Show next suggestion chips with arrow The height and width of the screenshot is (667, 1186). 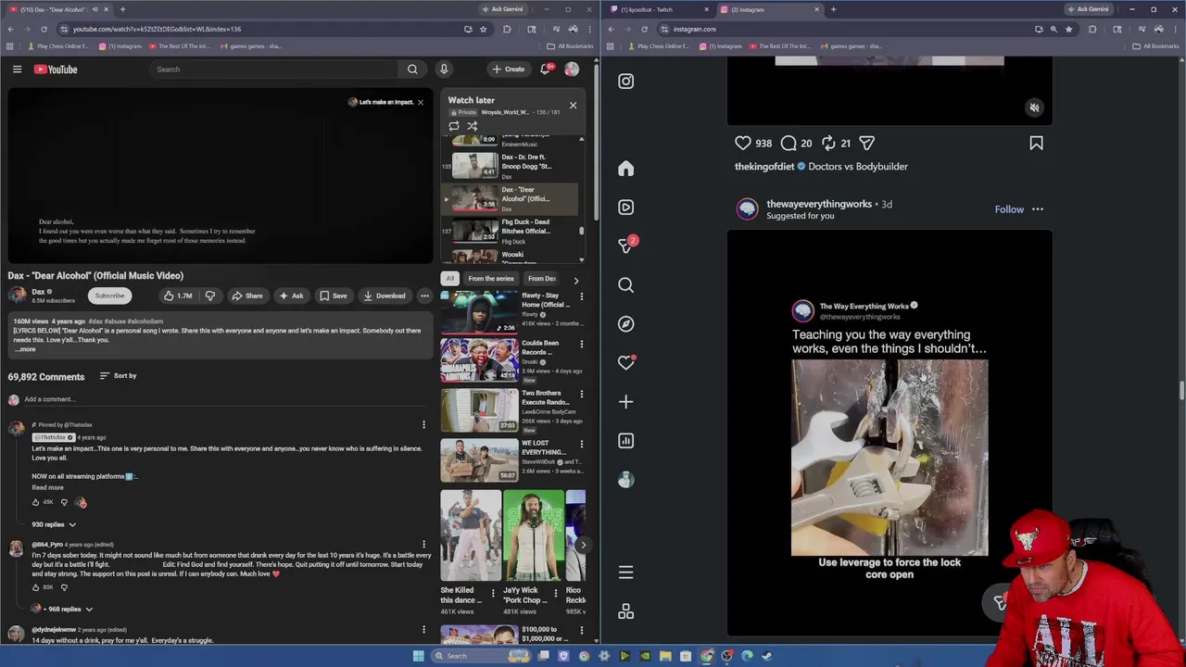click(575, 280)
